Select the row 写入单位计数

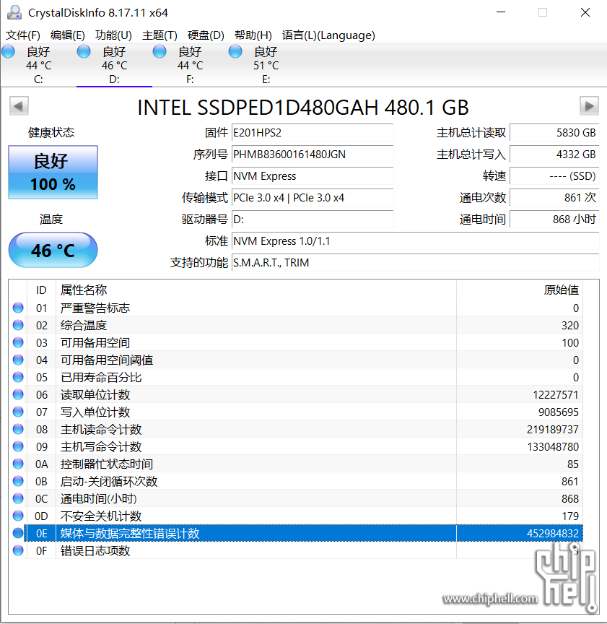pyautogui.click(x=295, y=412)
